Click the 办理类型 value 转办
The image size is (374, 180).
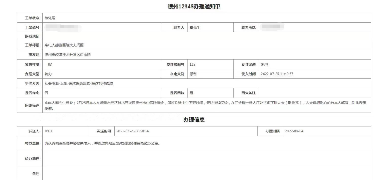[x=48, y=74]
